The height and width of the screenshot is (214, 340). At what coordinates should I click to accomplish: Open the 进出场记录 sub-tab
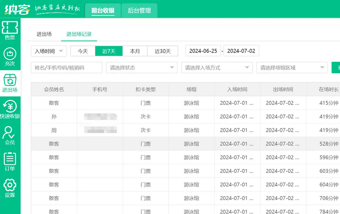(x=79, y=34)
